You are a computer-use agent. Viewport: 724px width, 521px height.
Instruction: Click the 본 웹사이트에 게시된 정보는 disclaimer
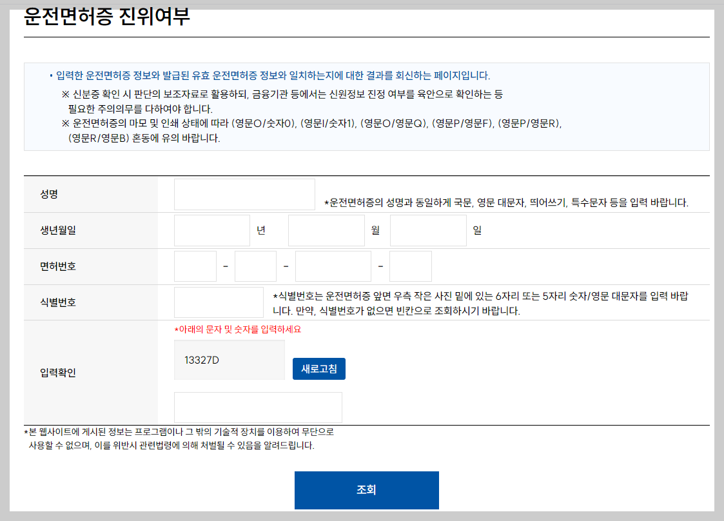(179, 438)
